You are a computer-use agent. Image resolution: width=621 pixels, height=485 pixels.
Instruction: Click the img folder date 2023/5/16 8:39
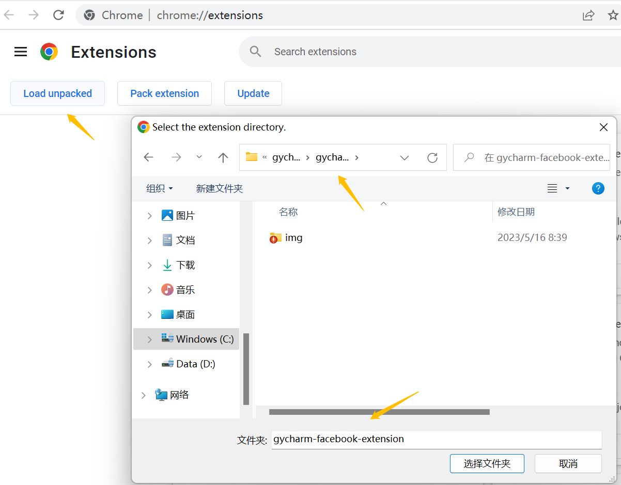coord(532,238)
